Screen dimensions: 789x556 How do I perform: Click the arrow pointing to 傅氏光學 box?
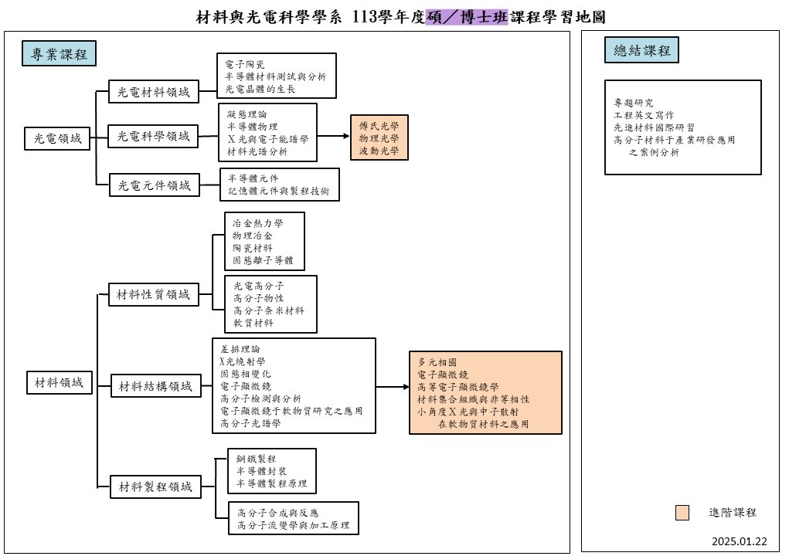pos(334,137)
